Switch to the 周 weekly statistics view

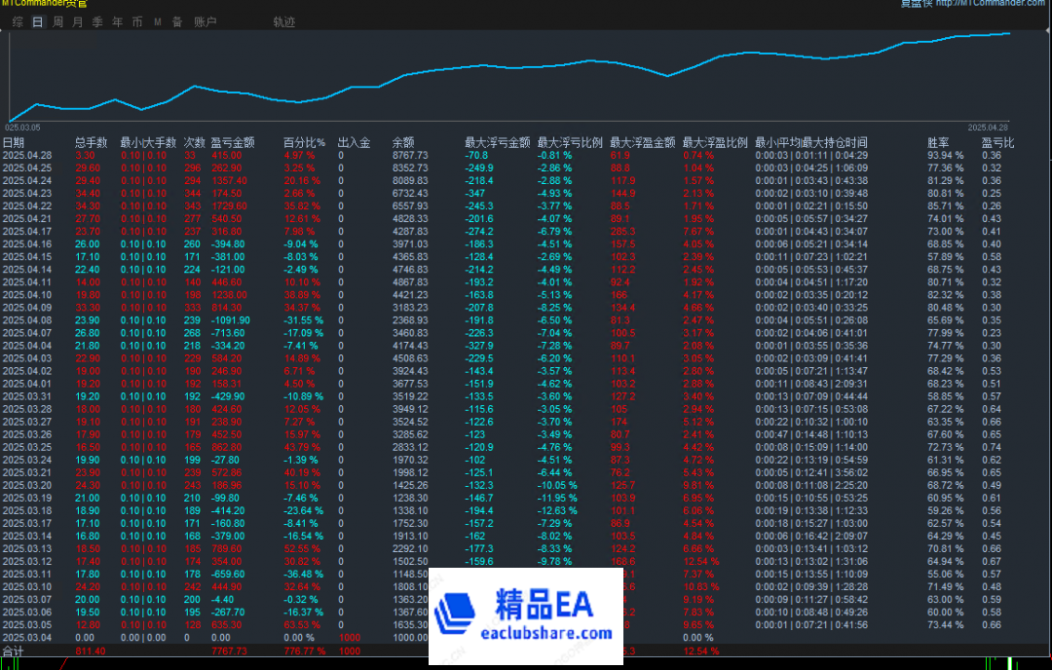pos(56,20)
